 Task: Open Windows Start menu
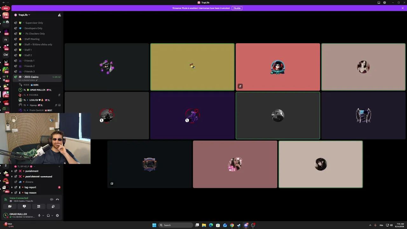(x=154, y=225)
